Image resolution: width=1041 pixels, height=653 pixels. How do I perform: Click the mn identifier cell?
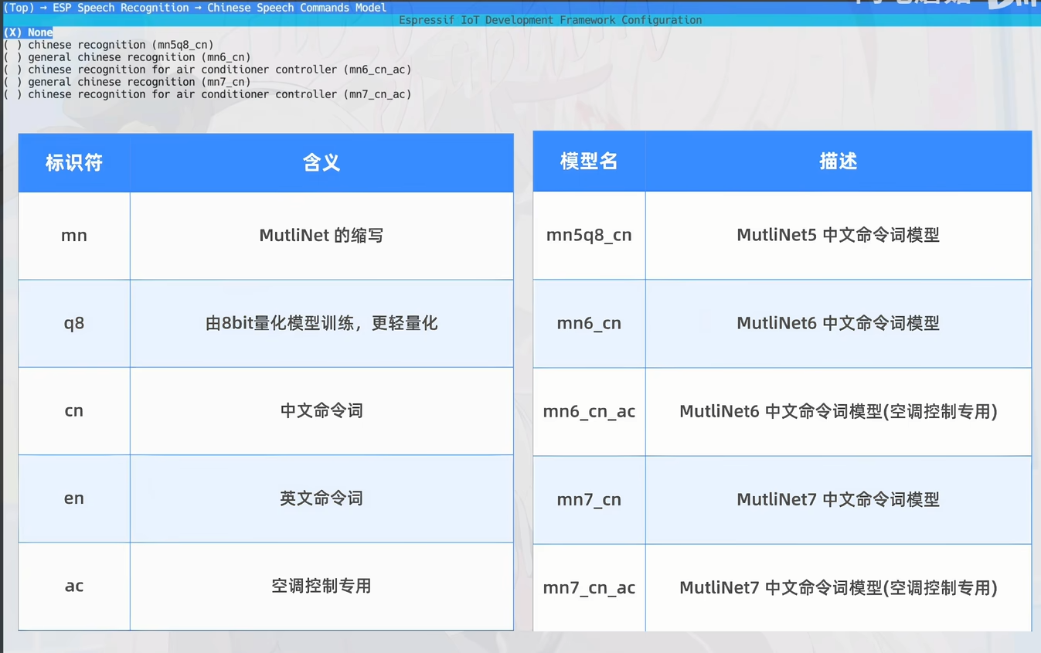pos(74,236)
